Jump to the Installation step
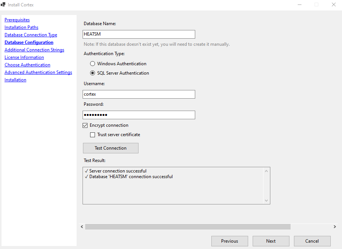342x249 pixels. point(15,79)
